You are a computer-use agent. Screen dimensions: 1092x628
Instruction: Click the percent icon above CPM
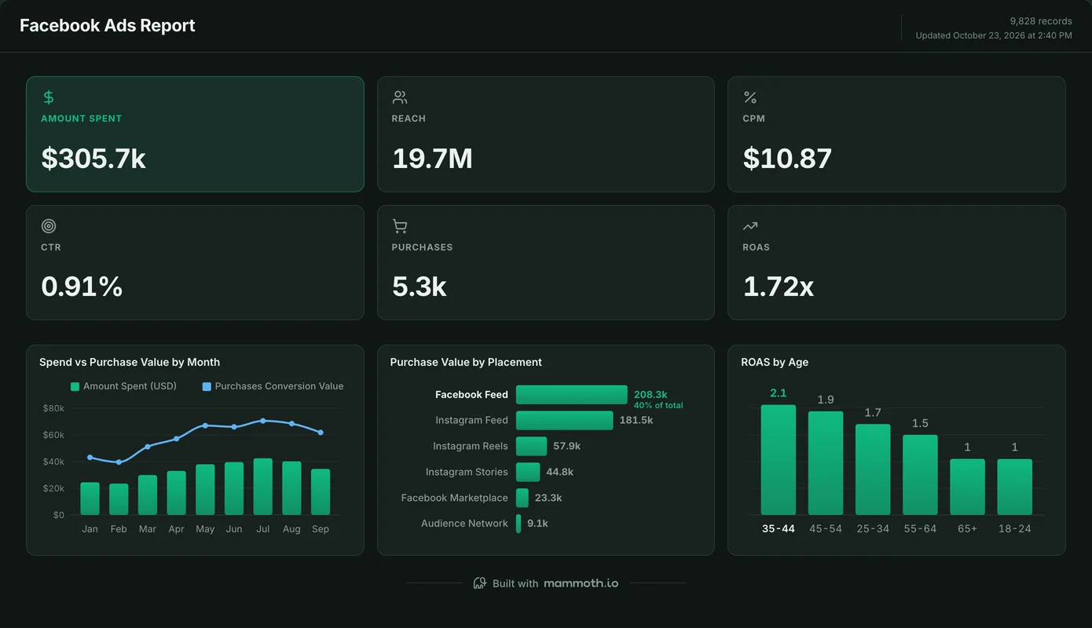750,97
